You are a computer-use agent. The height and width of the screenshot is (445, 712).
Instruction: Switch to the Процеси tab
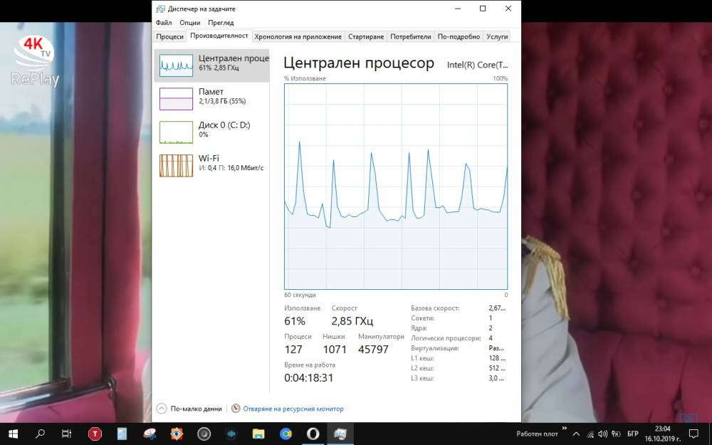[x=170, y=37]
